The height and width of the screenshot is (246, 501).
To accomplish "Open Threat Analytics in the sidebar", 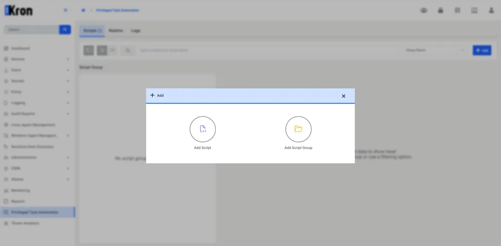I will point(25,223).
